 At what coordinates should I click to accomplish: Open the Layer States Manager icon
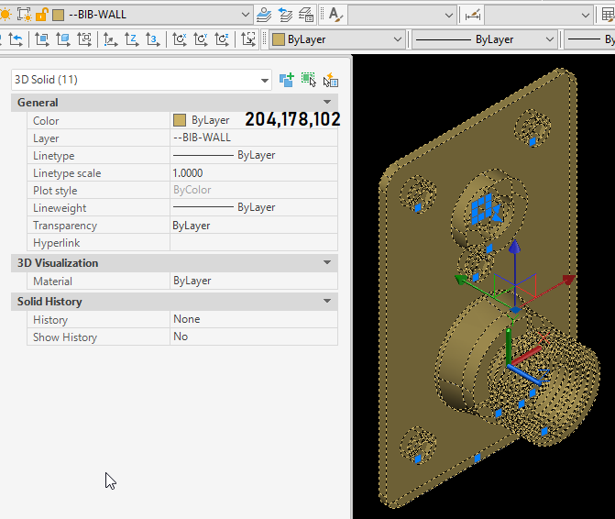coord(306,15)
